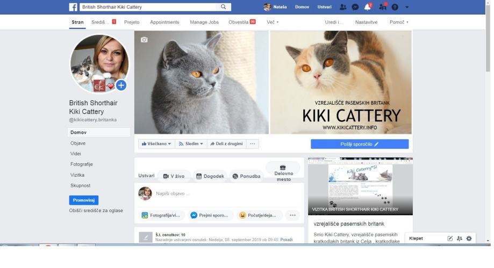Open the Vizitka British Shorthair Kiki Cattery thumbnail
The width and height of the screenshot is (494, 268).
click(x=360, y=186)
